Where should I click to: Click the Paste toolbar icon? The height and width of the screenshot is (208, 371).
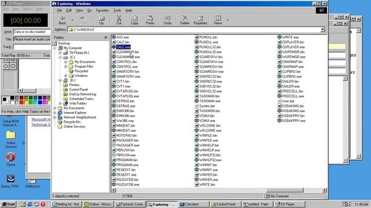(150, 20)
